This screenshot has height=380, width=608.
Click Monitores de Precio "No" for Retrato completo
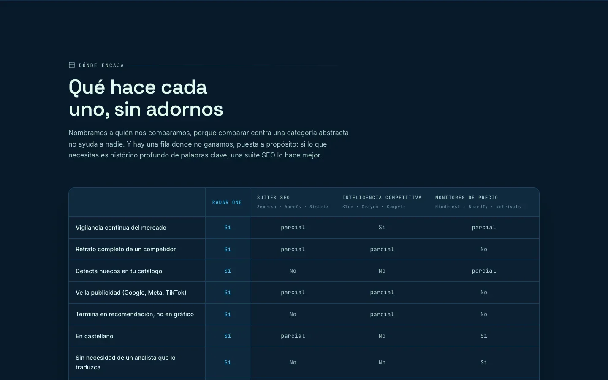(484, 250)
